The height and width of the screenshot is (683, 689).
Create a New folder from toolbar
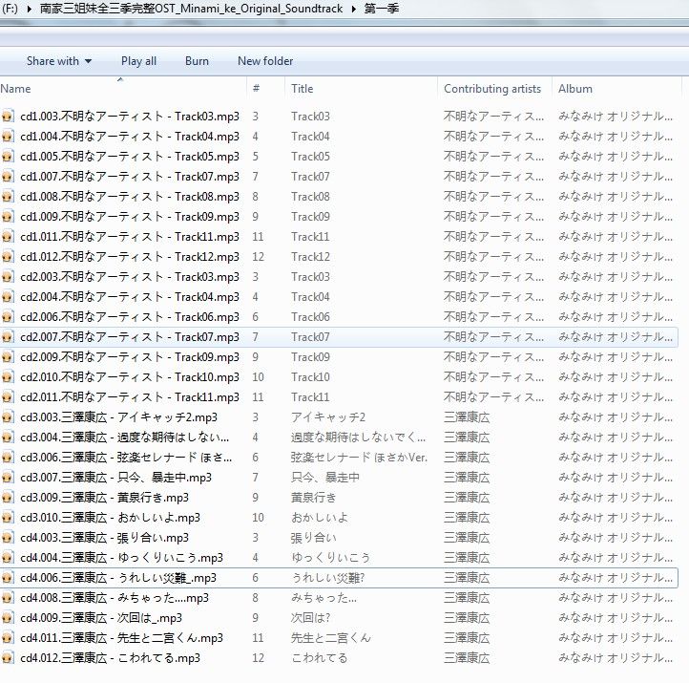[265, 61]
